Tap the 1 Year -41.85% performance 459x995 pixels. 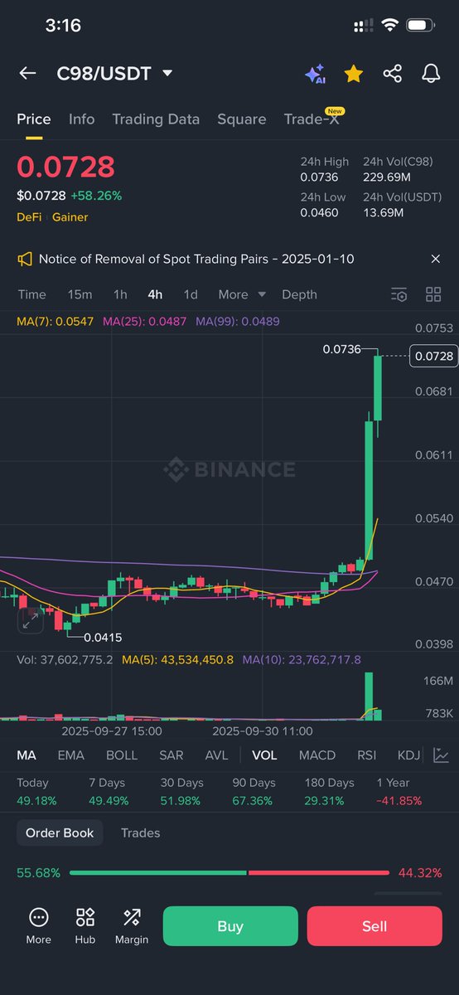pyautogui.click(x=399, y=792)
